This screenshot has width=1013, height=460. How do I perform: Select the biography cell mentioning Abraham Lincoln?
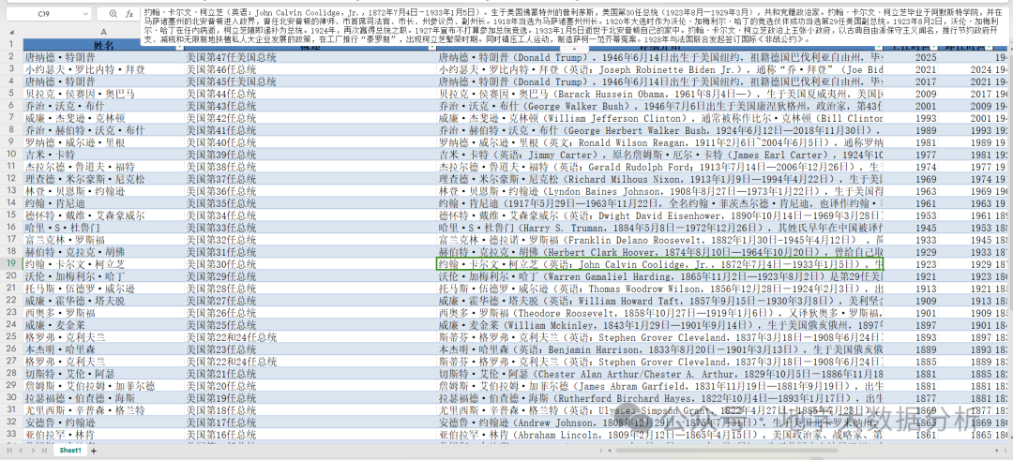659,434
